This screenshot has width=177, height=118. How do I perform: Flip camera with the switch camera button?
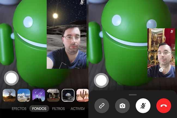(122, 106)
